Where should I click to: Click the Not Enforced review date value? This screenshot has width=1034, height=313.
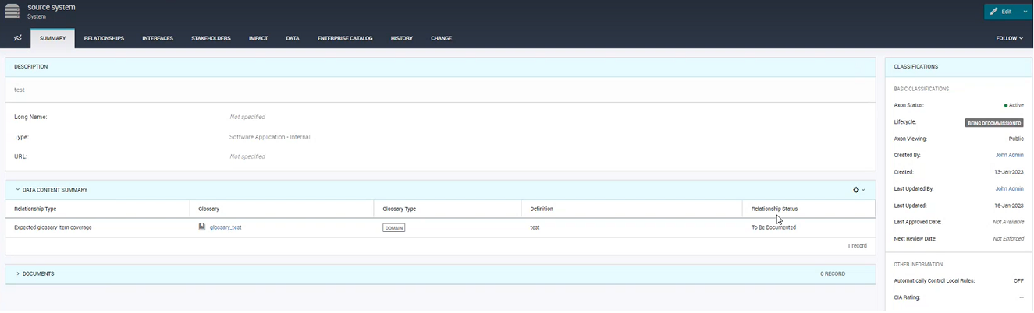click(1008, 238)
